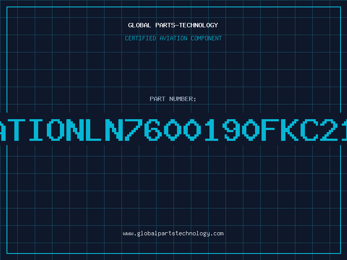Select the word AVIATION in the subtitle
Viewport: 347px width, 260px height.
(x=173, y=38)
